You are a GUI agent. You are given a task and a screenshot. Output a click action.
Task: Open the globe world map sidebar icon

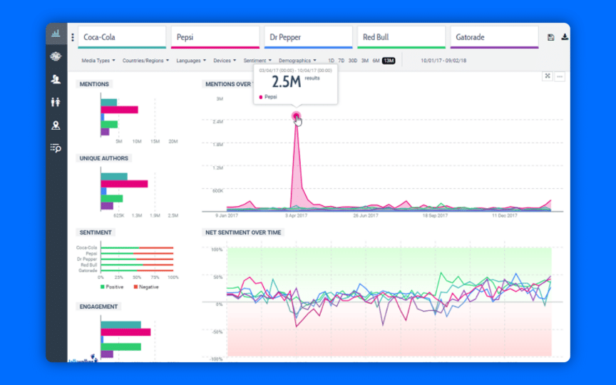56,56
